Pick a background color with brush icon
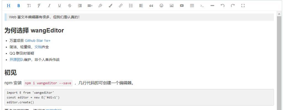 (110, 5)
